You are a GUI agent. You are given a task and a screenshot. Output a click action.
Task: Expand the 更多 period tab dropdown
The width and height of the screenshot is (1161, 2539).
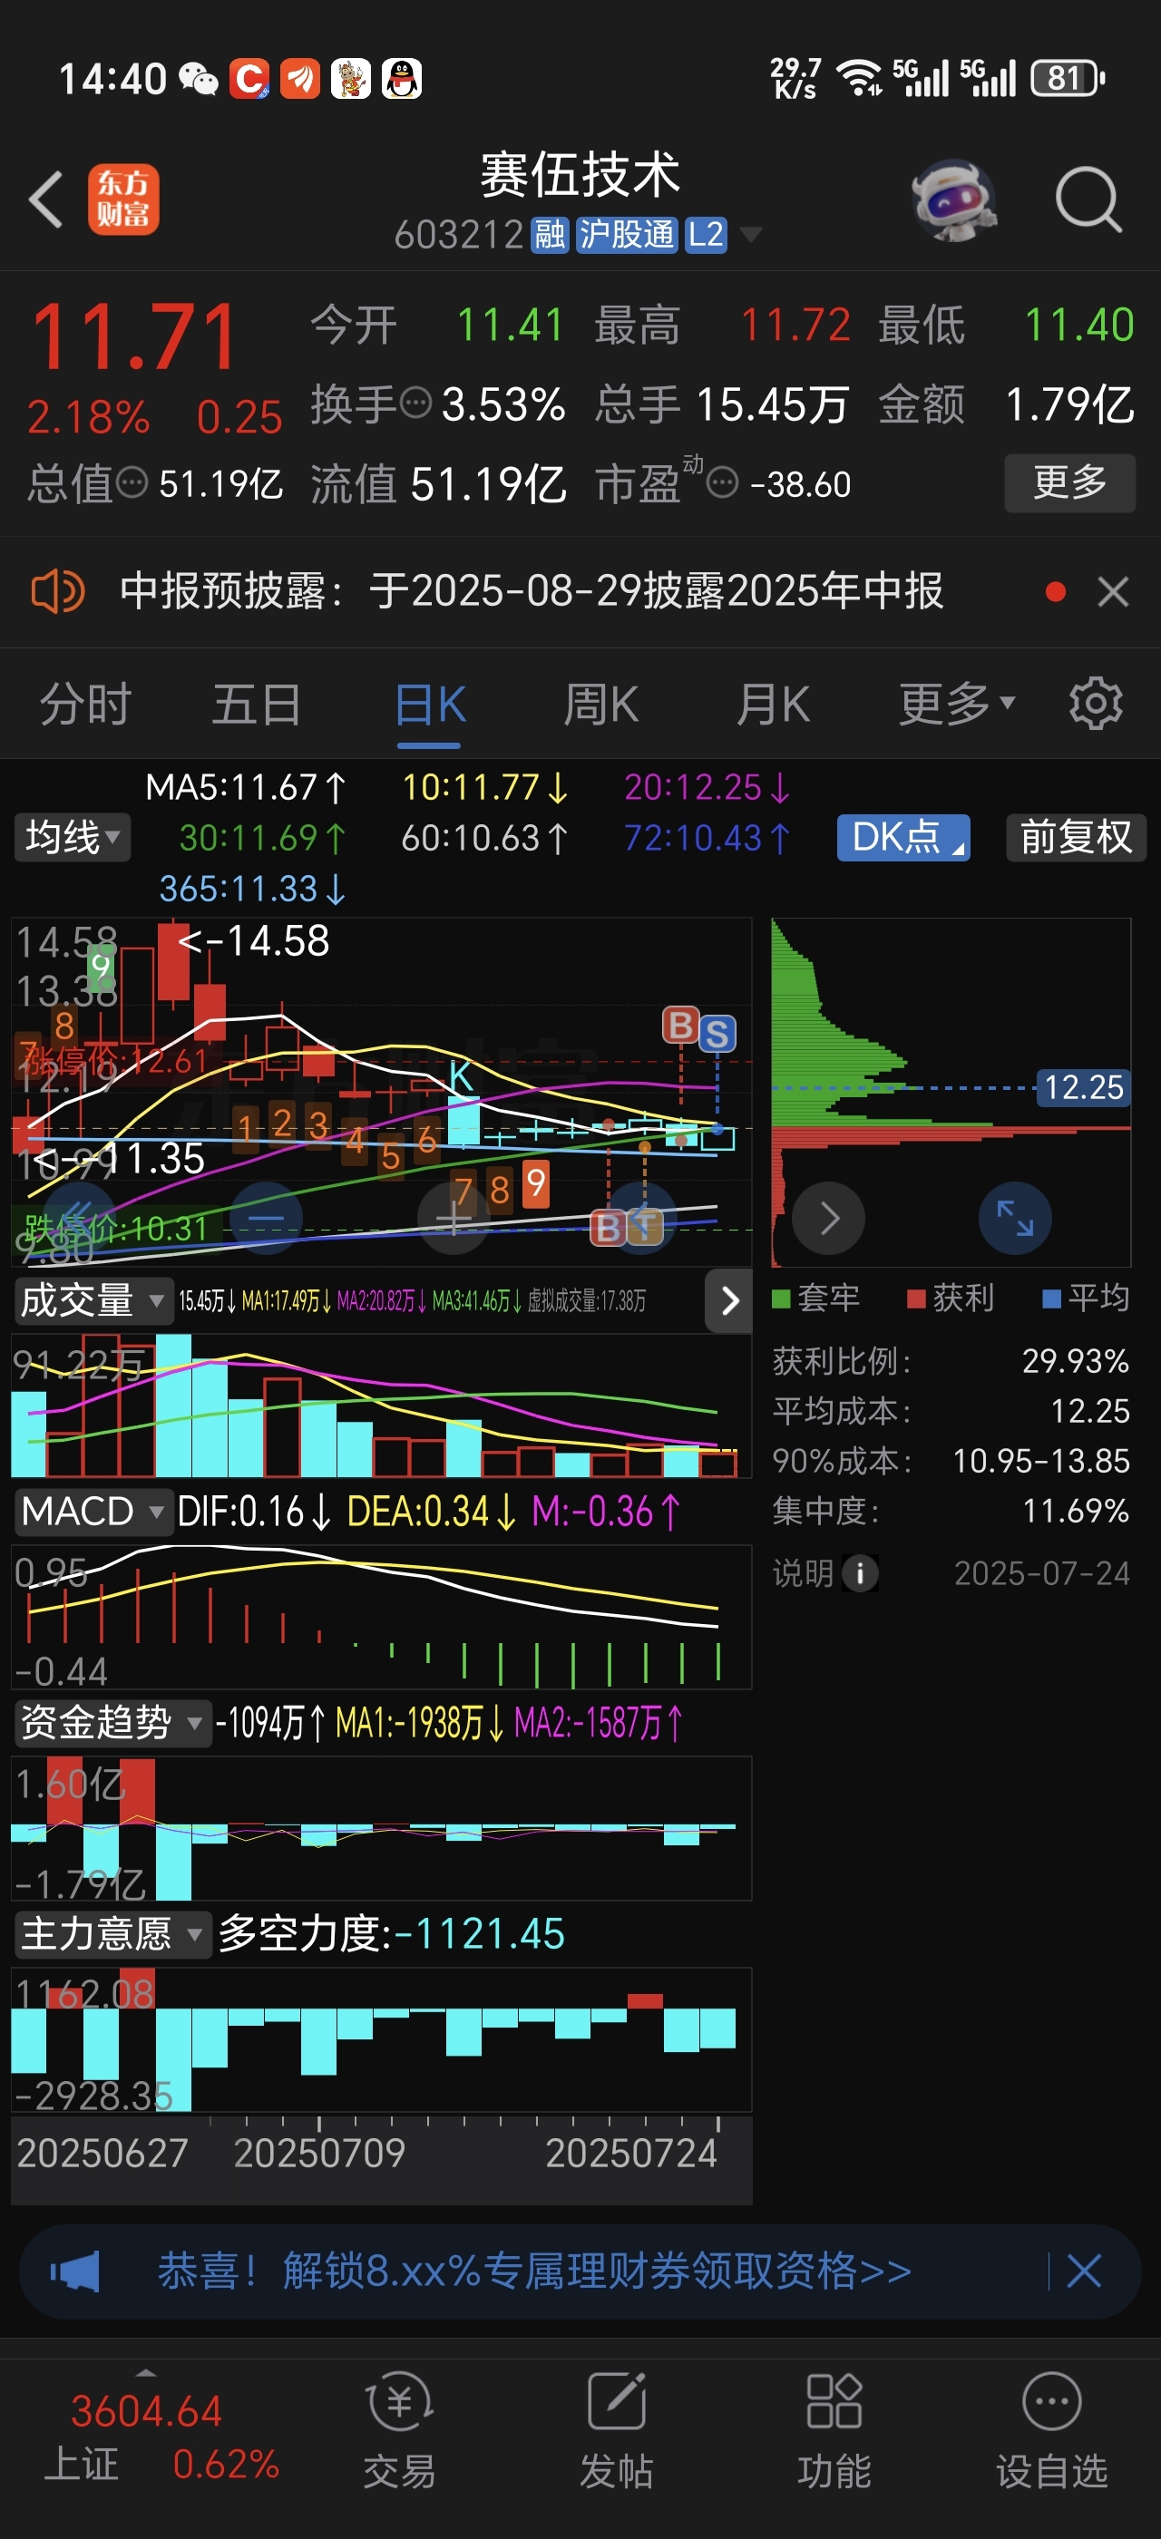(x=956, y=704)
